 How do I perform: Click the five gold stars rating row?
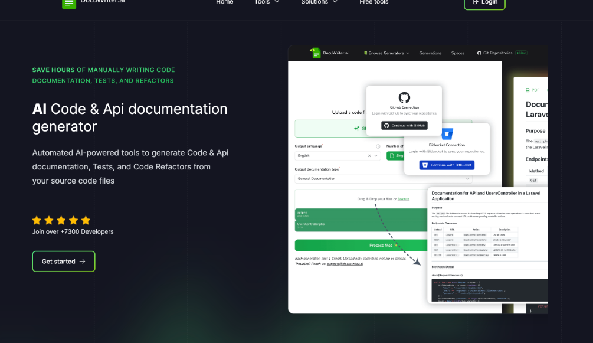click(x=61, y=220)
